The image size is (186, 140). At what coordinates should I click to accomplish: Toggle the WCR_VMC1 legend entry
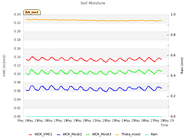coord(40,134)
